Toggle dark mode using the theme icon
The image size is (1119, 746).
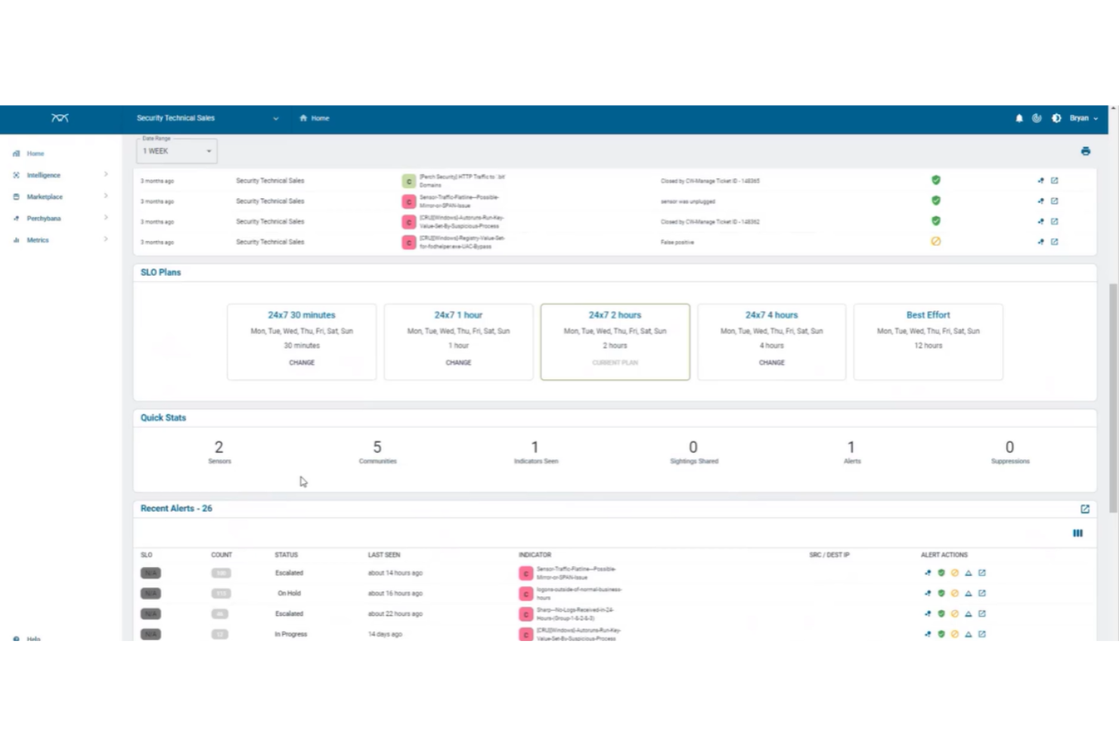(x=1055, y=118)
